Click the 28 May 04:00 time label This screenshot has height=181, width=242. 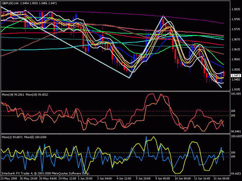(x=48, y=179)
